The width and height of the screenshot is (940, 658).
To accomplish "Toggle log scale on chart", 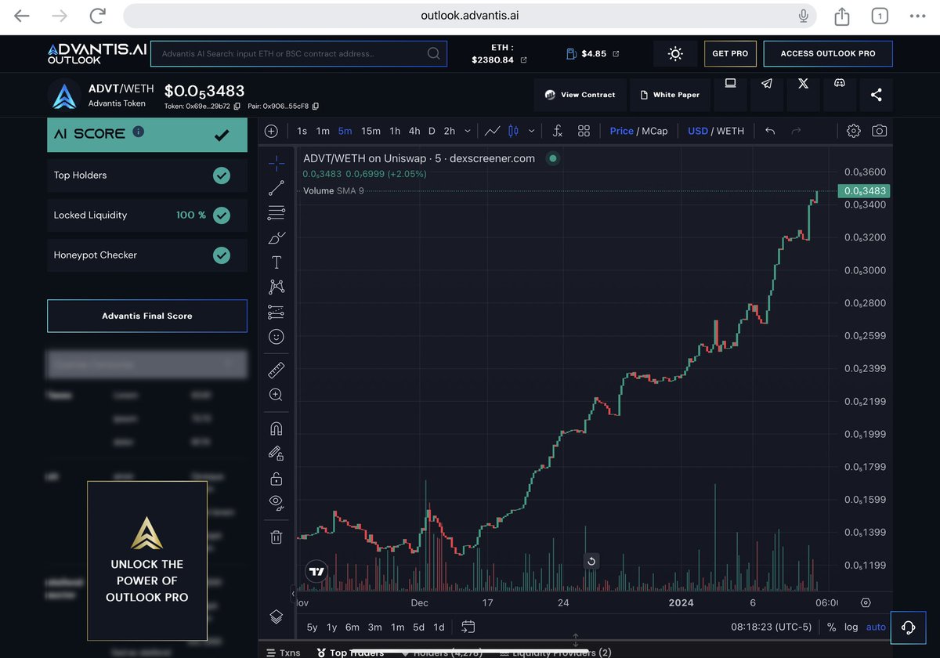I will (851, 627).
